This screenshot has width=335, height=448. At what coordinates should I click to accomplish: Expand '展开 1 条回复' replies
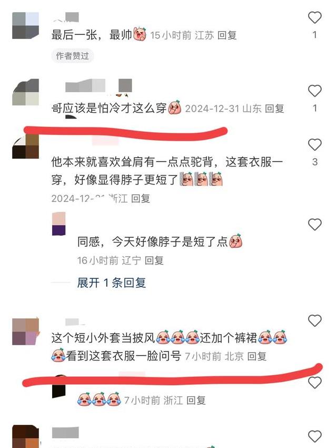[111, 283]
